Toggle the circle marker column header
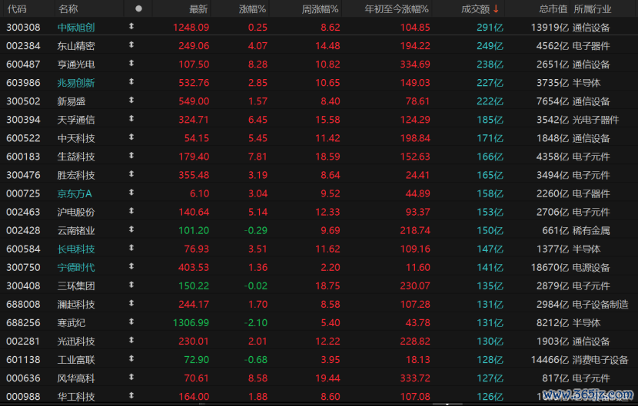 (139, 8)
